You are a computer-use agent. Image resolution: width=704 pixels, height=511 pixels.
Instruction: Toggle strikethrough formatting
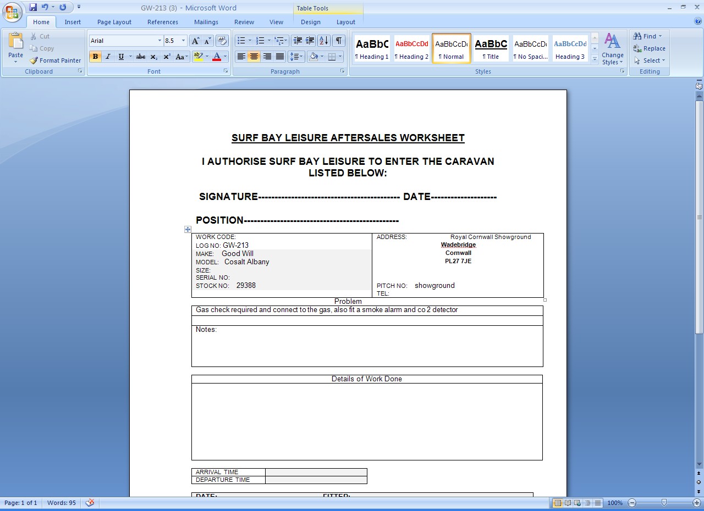click(x=141, y=57)
